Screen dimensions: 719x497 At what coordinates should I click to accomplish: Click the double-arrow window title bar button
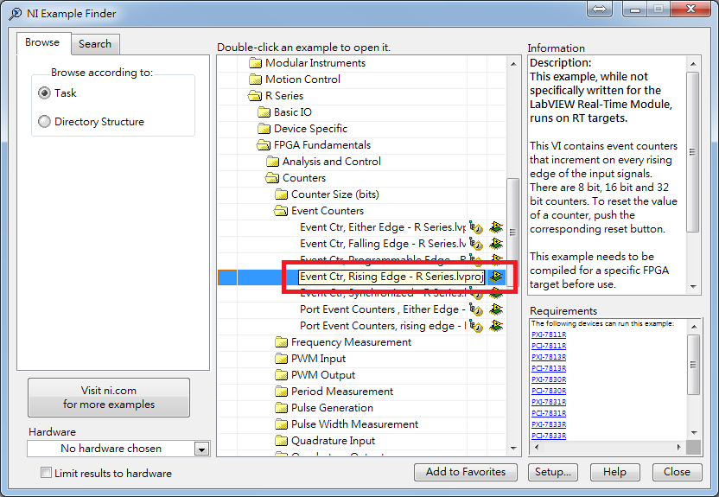(x=600, y=9)
